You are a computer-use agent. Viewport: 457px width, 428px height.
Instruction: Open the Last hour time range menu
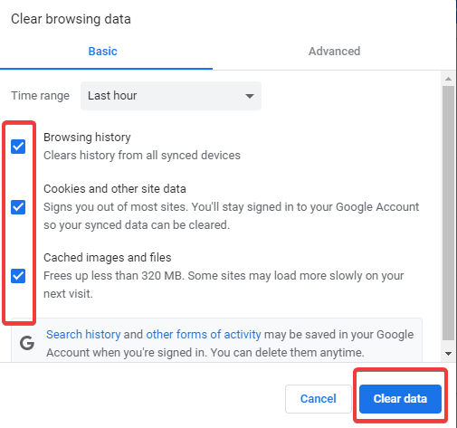pos(171,96)
